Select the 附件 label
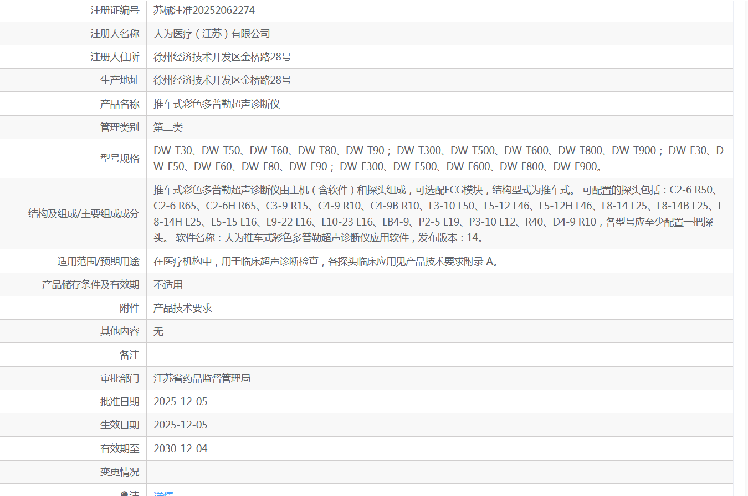Screen dimensions: 748x496 click(130, 308)
